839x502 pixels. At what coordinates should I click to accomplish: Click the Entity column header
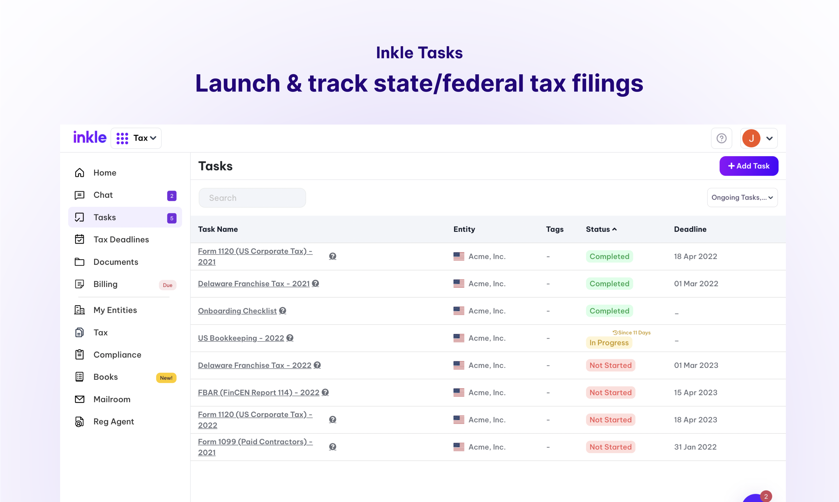coord(464,229)
